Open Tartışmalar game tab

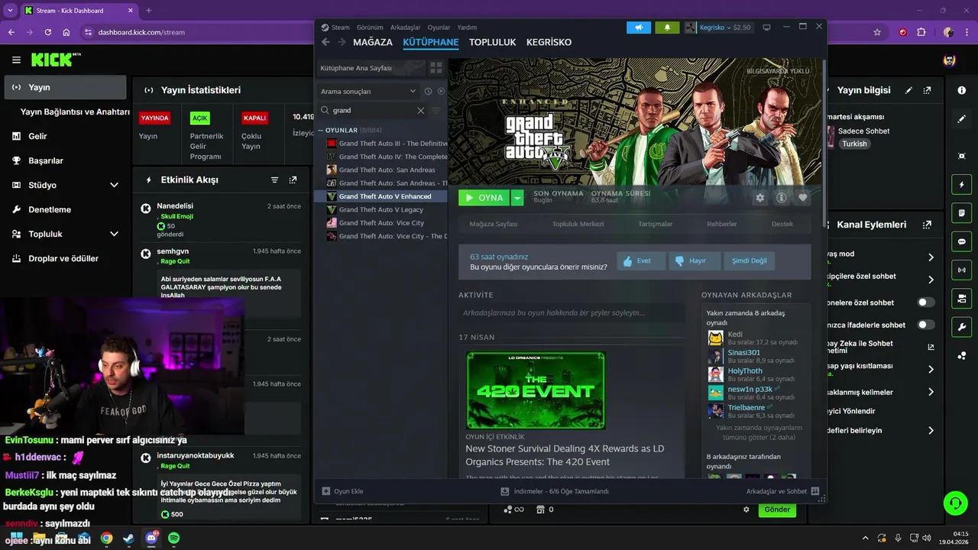coord(655,224)
